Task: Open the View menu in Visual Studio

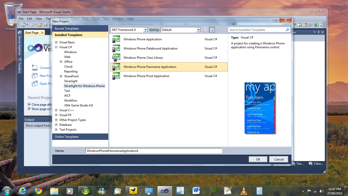Action: pyautogui.click(x=39, y=19)
